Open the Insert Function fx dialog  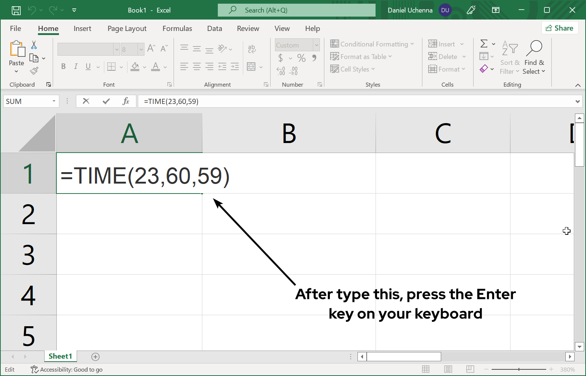point(126,101)
